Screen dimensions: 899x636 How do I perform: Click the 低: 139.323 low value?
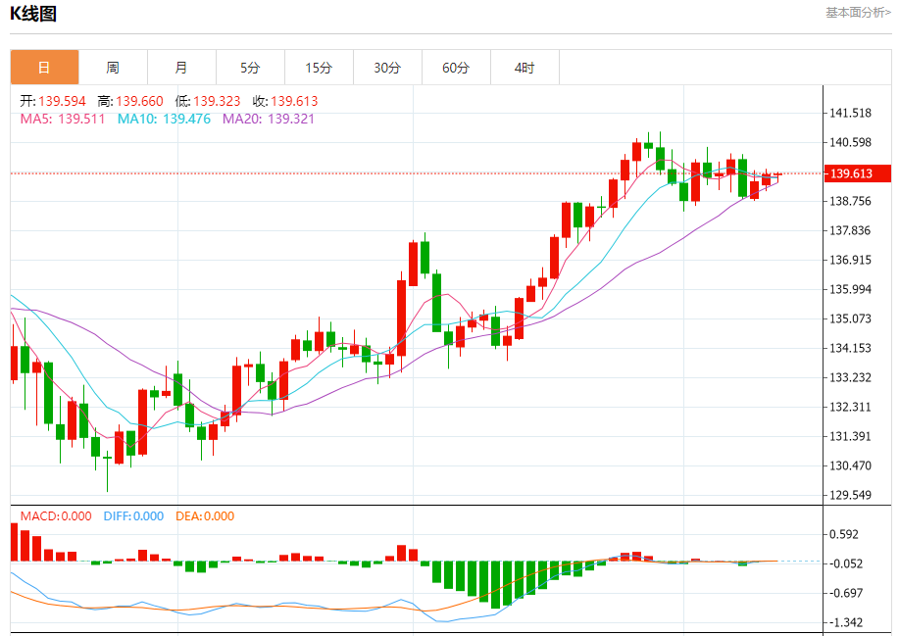pos(208,101)
